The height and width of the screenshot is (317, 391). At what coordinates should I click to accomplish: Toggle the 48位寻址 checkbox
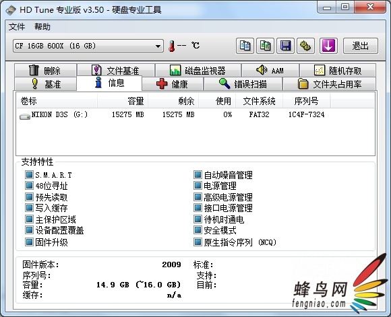(29, 186)
